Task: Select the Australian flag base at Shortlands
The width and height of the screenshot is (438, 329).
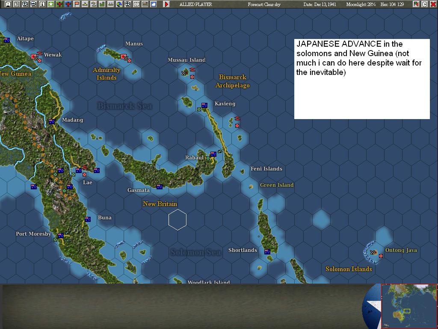Action: click(267, 252)
